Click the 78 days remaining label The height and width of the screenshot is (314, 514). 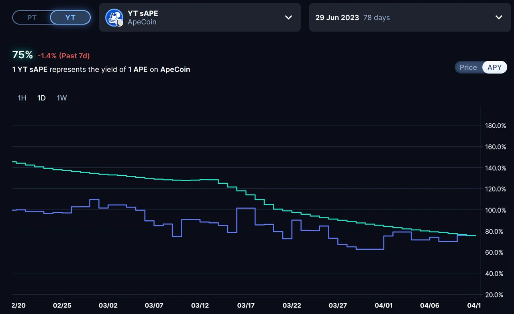pos(376,18)
